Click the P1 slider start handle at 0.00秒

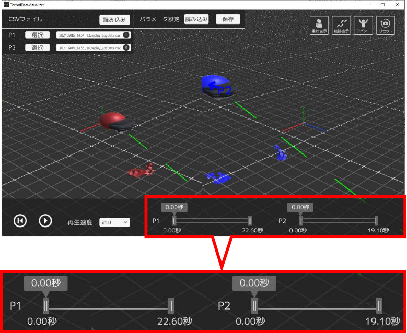click(175, 221)
